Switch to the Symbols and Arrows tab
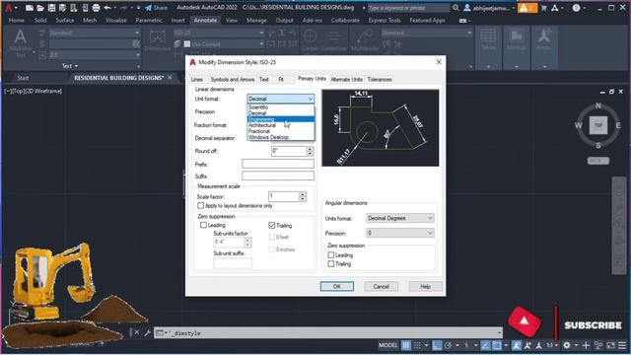 pyautogui.click(x=233, y=80)
